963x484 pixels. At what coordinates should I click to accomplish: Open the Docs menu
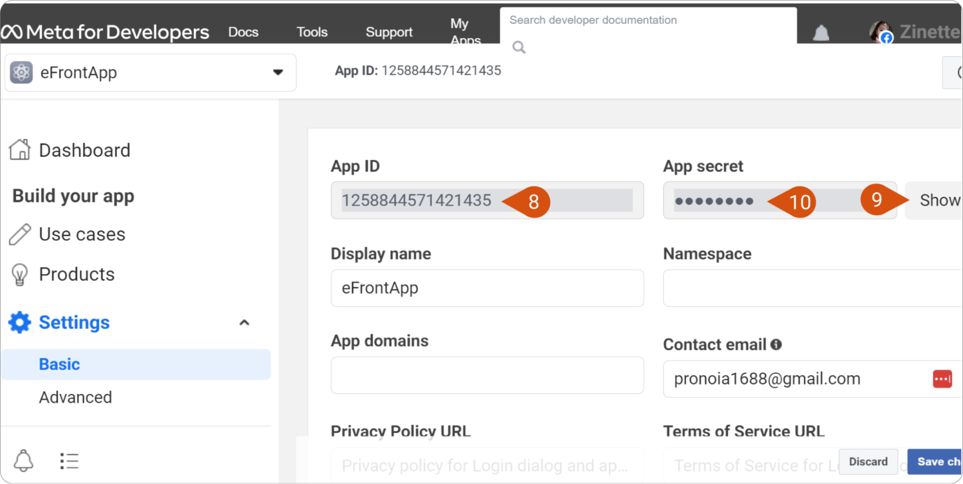(x=243, y=32)
